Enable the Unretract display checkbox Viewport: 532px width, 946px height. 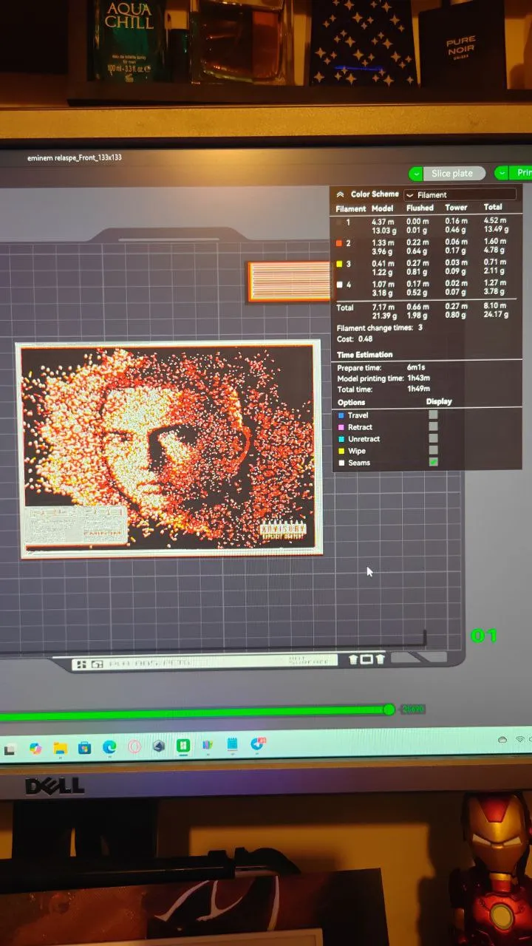(x=433, y=438)
